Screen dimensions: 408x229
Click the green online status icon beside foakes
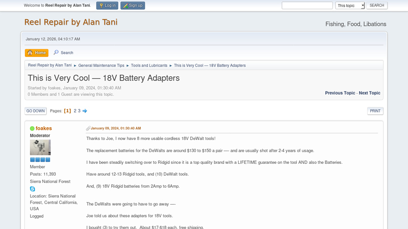click(x=32, y=129)
